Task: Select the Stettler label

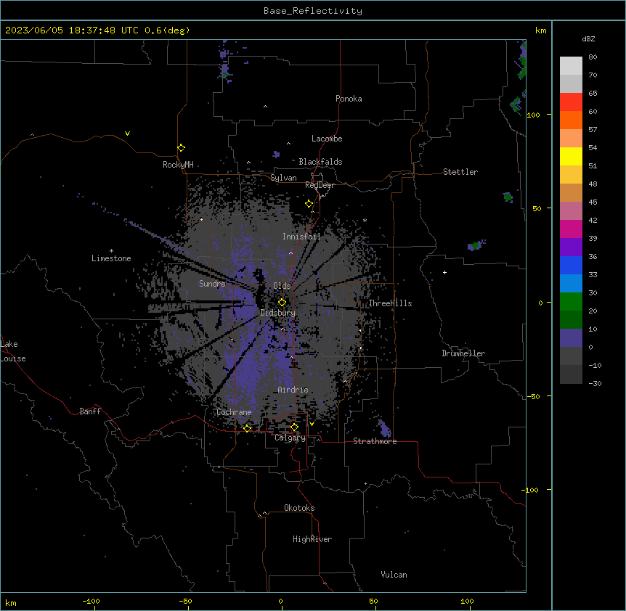Action: pos(460,172)
